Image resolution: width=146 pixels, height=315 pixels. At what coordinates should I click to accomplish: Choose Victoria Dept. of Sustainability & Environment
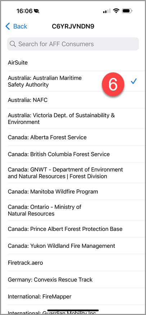[76, 118]
